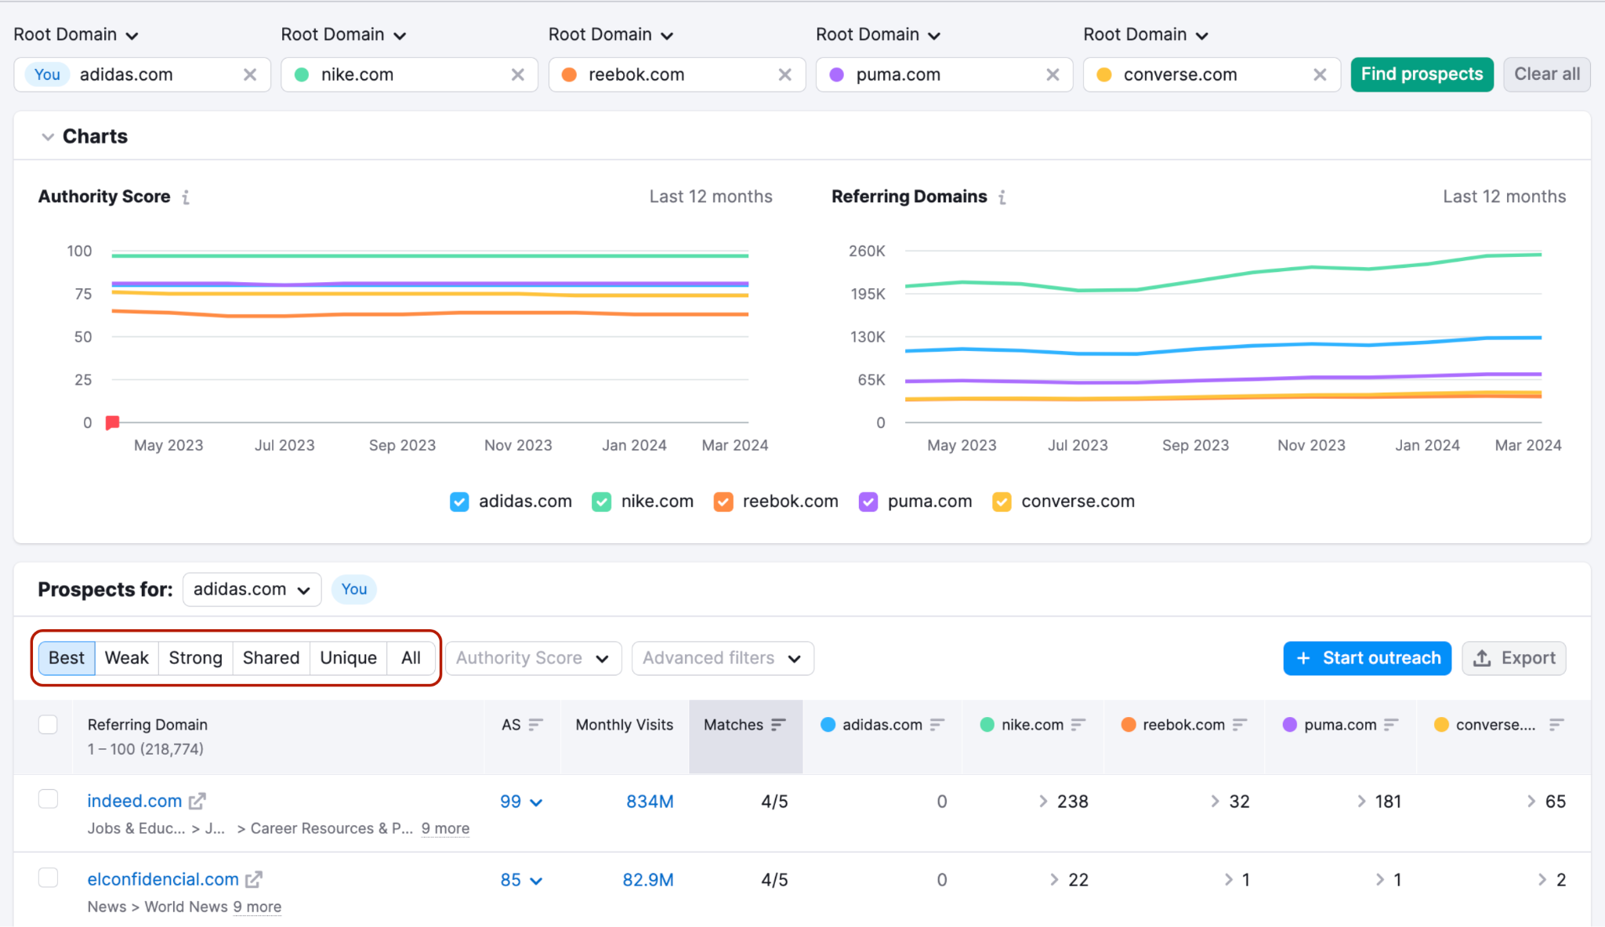Image resolution: width=1605 pixels, height=927 pixels.
Task: Open Prospects for adidas.com dropdown
Action: (252, 589)
